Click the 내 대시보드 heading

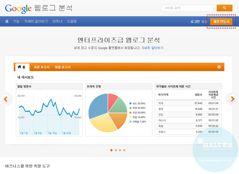pyautogui.click(x=26, y=77)
